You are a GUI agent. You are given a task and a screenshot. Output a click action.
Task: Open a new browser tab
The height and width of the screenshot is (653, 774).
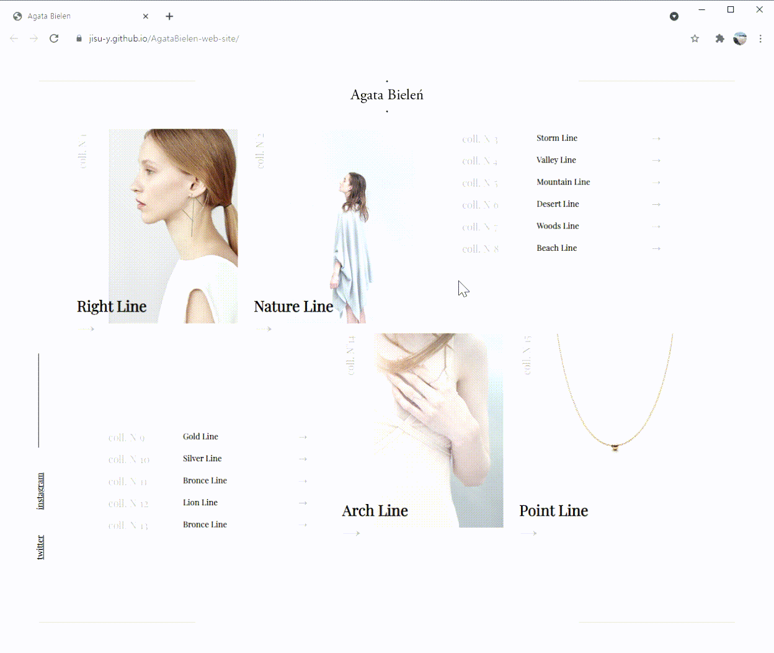(169, 16)
